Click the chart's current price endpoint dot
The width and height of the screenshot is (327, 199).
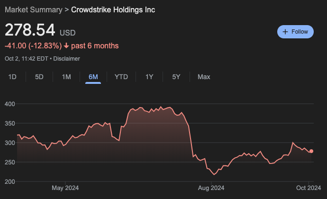[x=311, y=151]
